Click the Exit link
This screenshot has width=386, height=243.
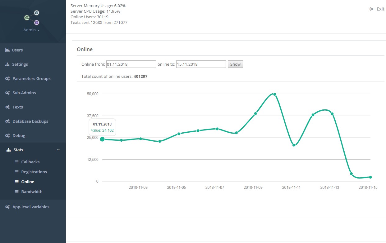point(380,9)
